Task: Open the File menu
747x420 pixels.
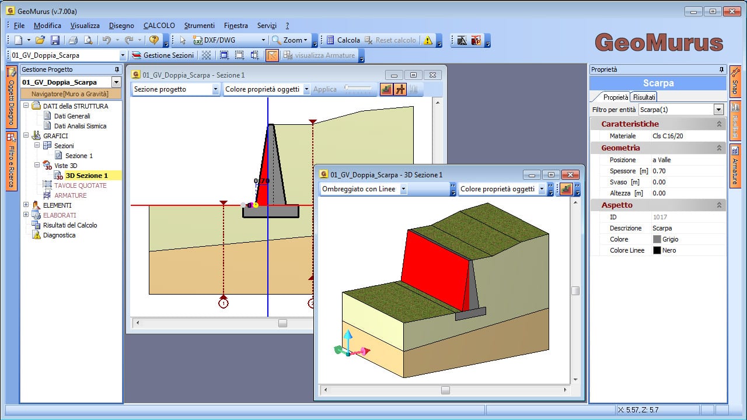Action: pyautogui.click(x=19, y=26)
